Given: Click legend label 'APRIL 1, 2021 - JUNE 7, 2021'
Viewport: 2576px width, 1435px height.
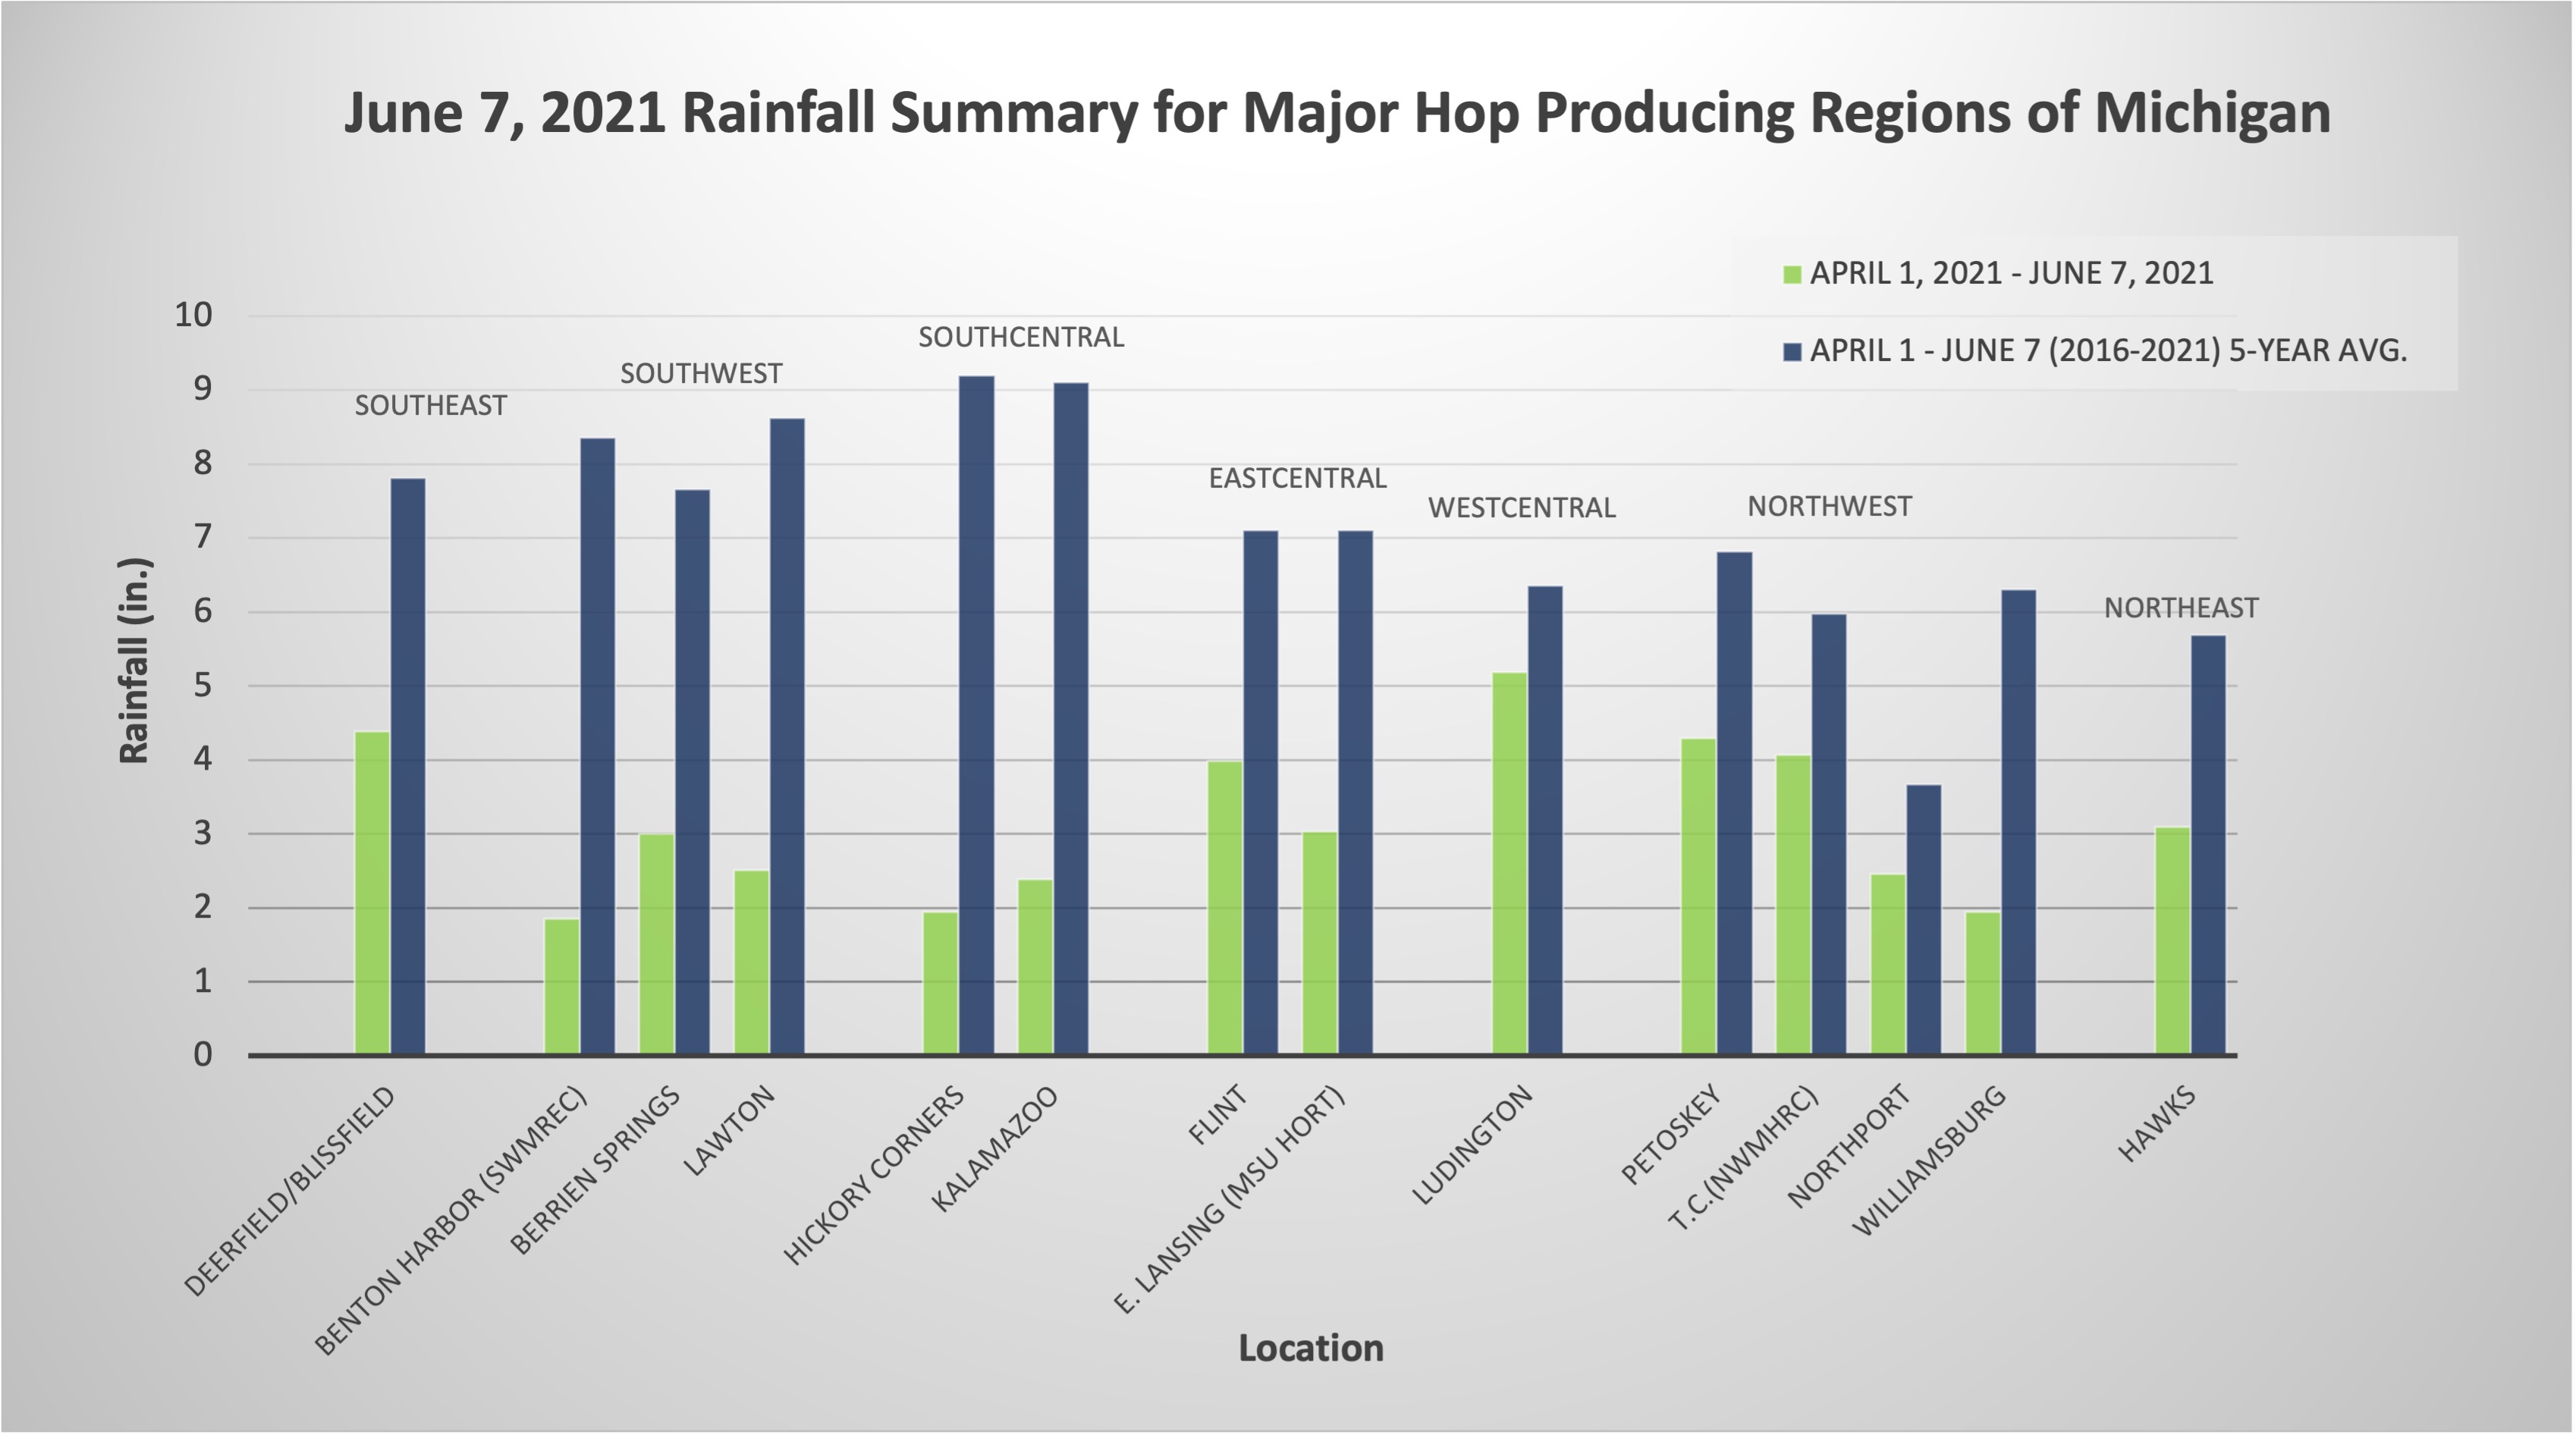Looking at the screenshot, I should (2012, 273).
